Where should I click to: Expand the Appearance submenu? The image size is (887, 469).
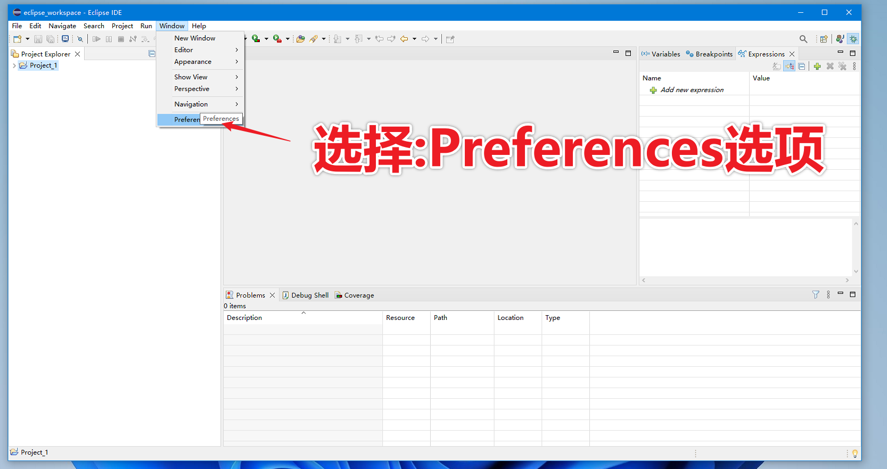coord(200,62)
